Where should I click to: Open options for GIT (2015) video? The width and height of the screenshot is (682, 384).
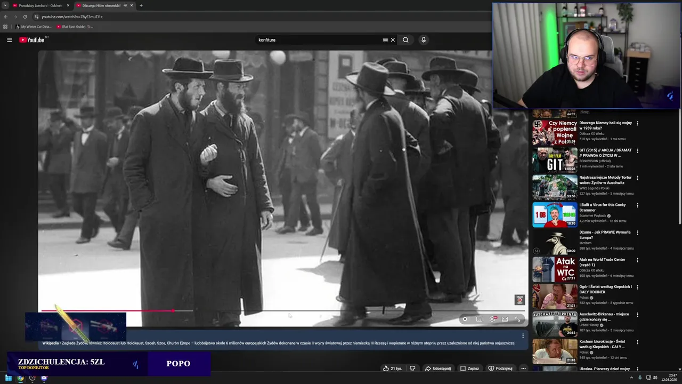pyautogui.click(x=637, y=150)
